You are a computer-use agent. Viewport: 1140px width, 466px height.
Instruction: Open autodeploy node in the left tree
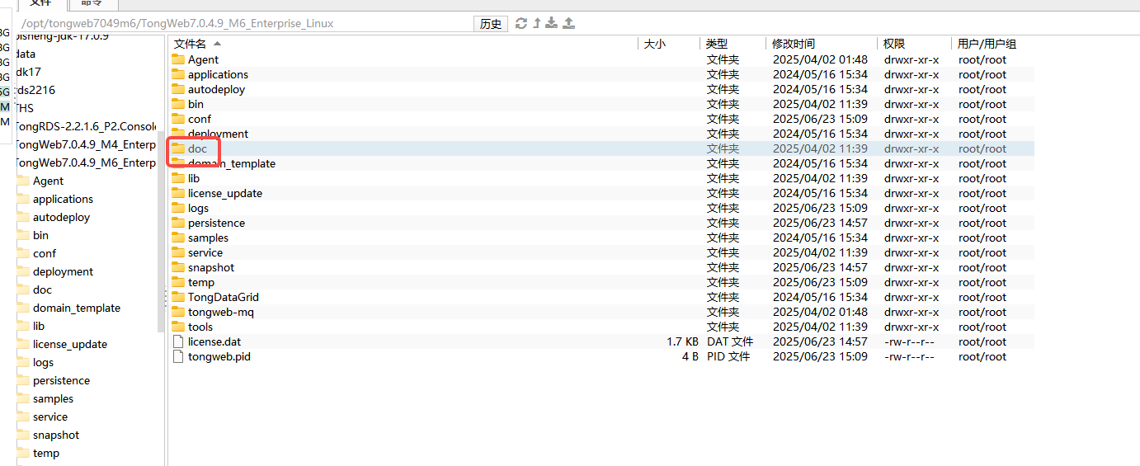point(61,217)
